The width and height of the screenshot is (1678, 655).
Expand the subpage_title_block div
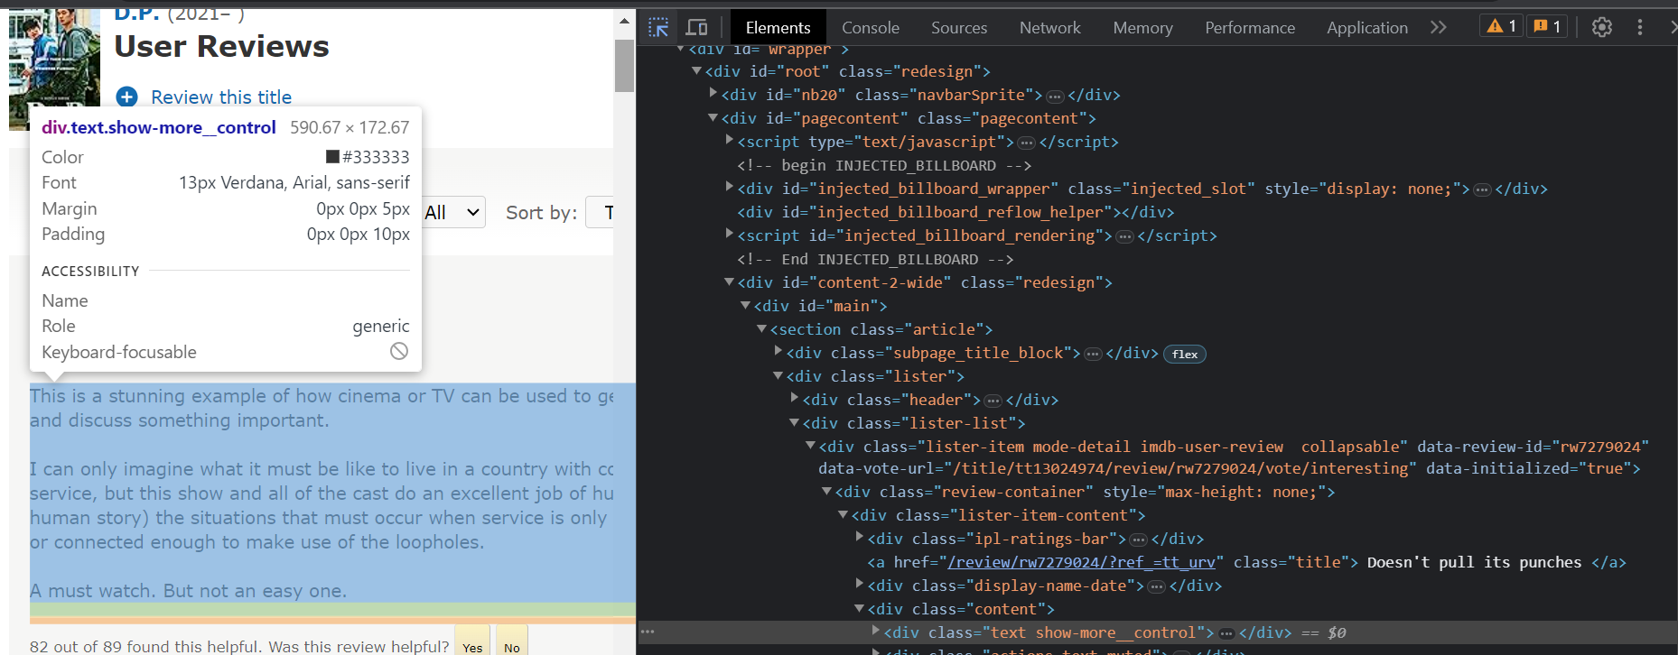[x=778, y=351]
